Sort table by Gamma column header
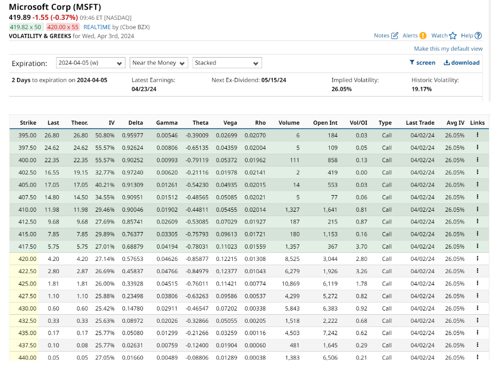The image size is (499, 374). 167,123
